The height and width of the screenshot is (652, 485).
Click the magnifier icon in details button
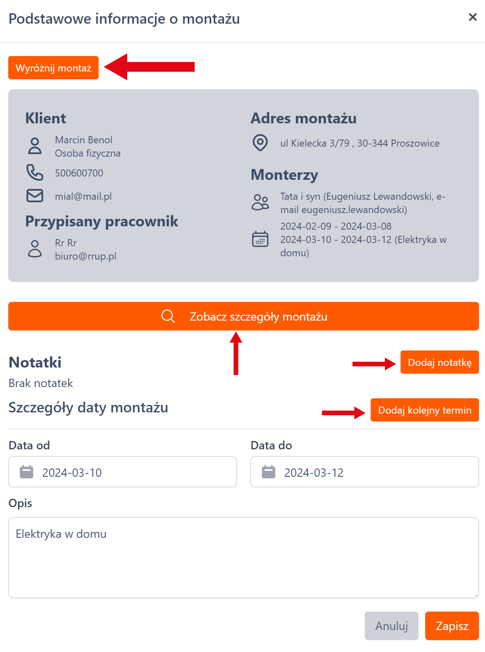coord(168,316)
